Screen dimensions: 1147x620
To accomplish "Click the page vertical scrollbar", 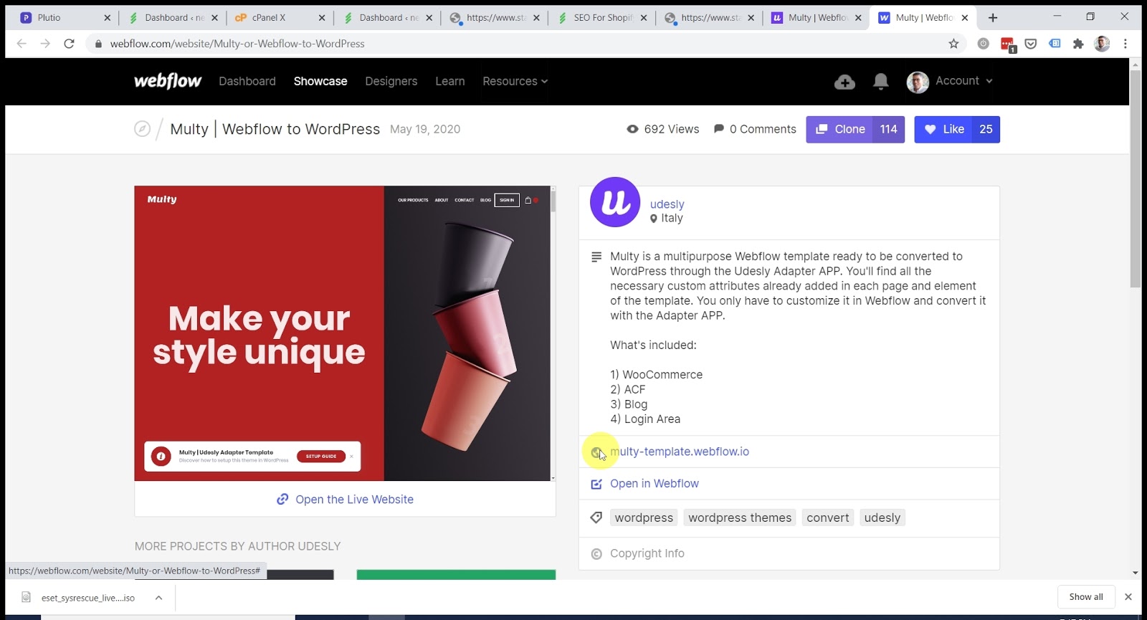I will tap(1135, 179).
